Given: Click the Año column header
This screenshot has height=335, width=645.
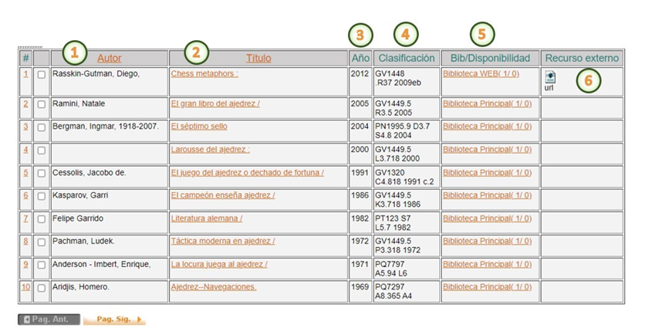Looking at the screenshot, I should point(360,58).
